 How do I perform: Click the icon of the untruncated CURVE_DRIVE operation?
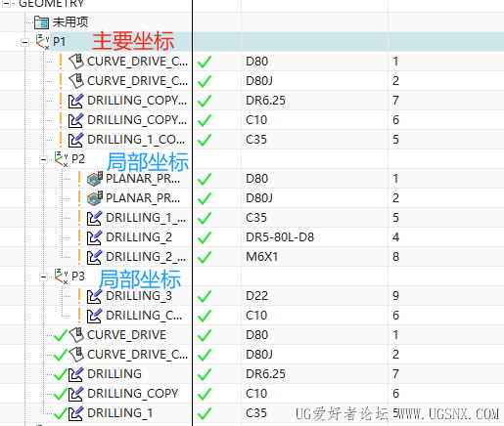tap(76, 335)
